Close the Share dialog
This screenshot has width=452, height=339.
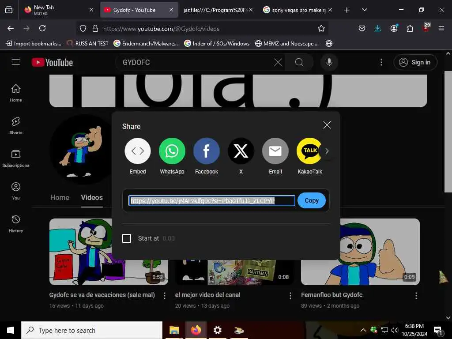pos(327,125)
